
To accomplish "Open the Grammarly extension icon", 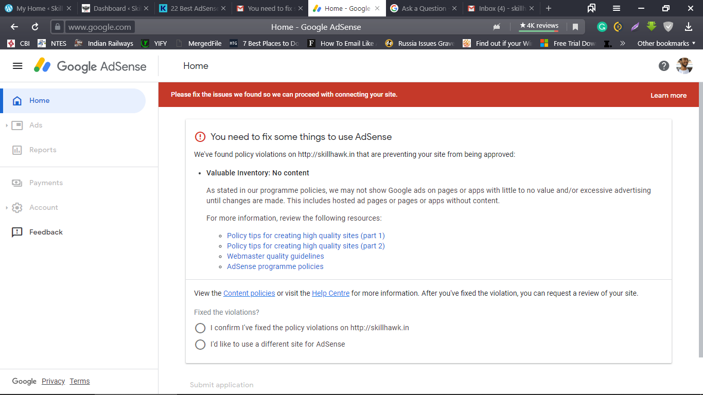I will 602,27.
